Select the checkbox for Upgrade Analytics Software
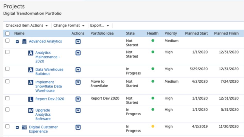Screen dimensions: 244x137 pyautogui.click(x=7, y=109)
